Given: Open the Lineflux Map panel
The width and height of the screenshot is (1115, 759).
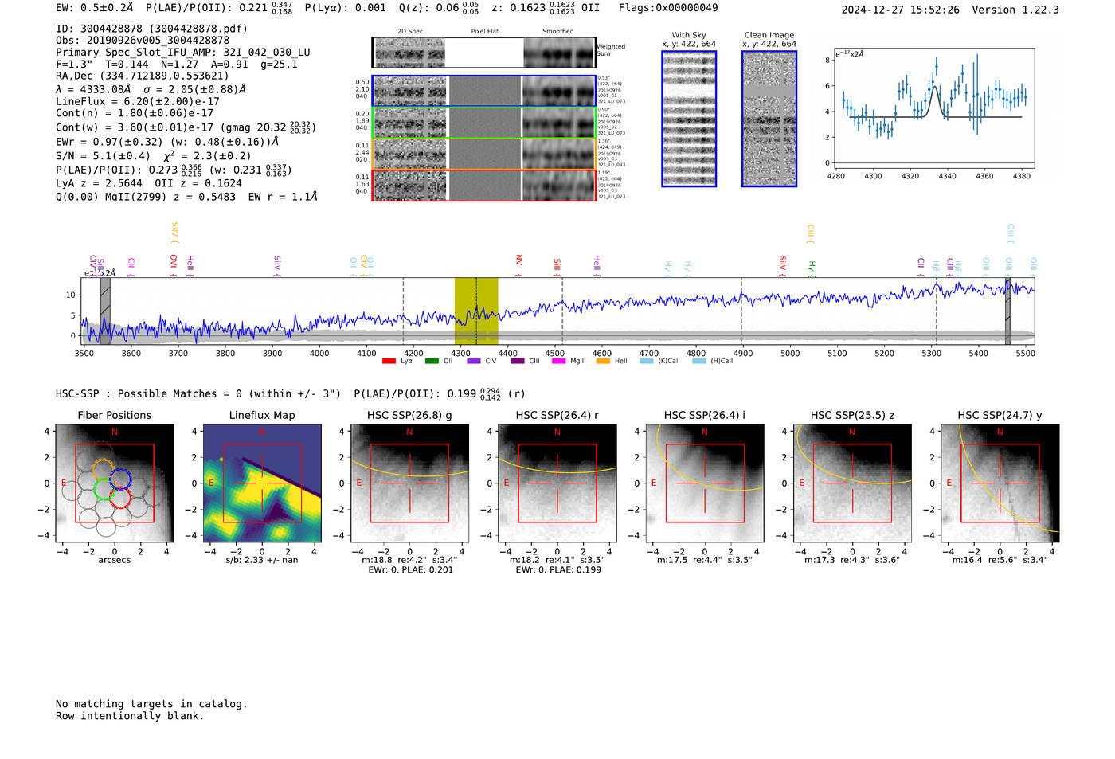Looking at the screenshot, I should click(262, 483).
